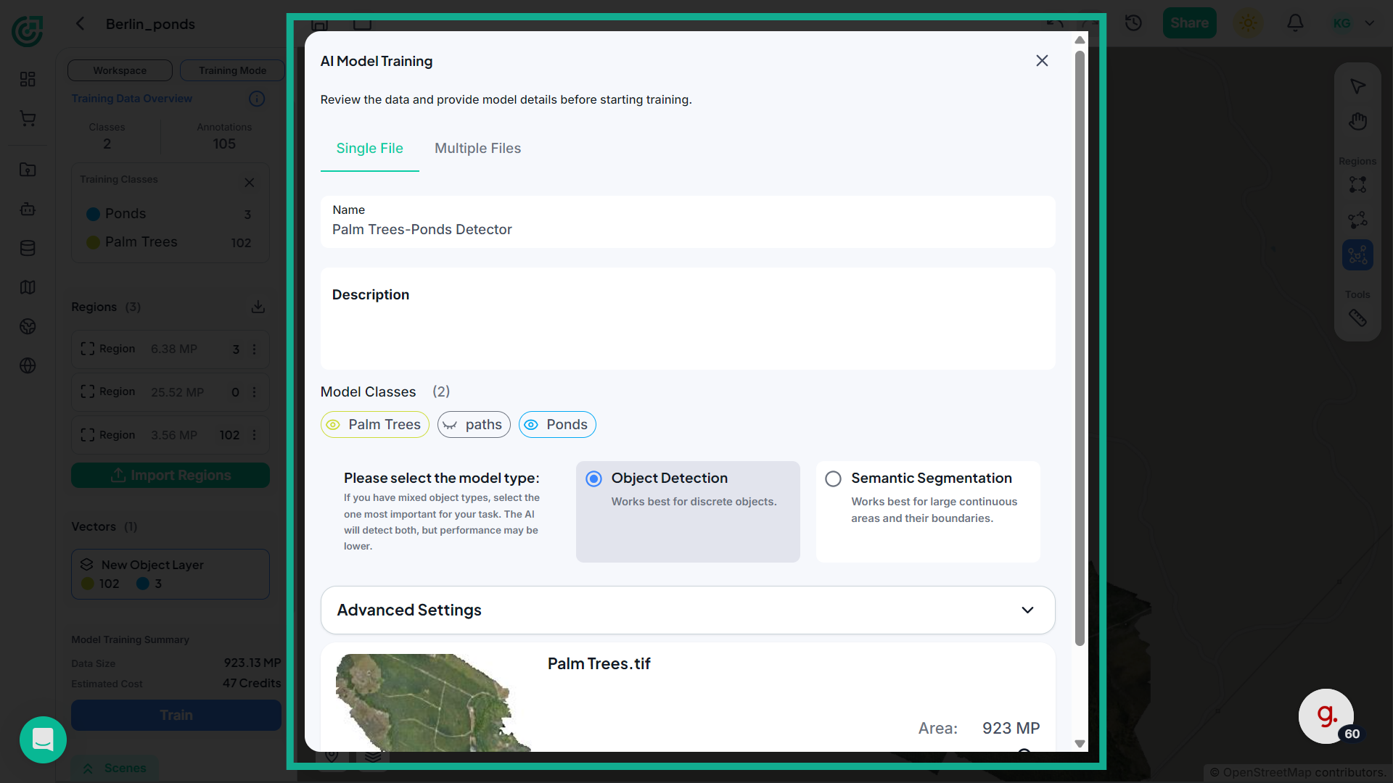Image resolution: width=1393 pixels, height=783 pixels.
Task: Select the 6.38 MP region row
Action: (x=170, y=349)
